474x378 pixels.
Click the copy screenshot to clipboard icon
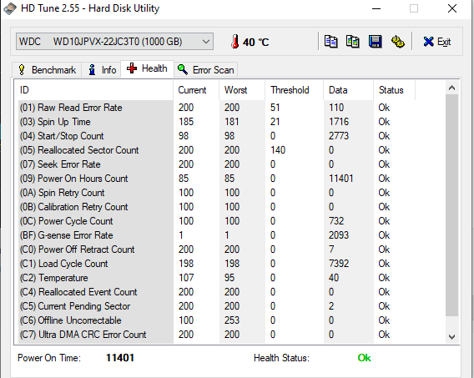point(352,42)
